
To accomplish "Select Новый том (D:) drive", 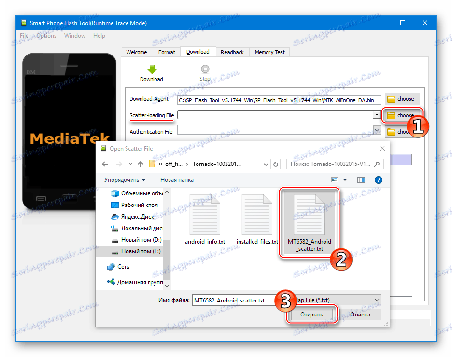I will (136, 240).
